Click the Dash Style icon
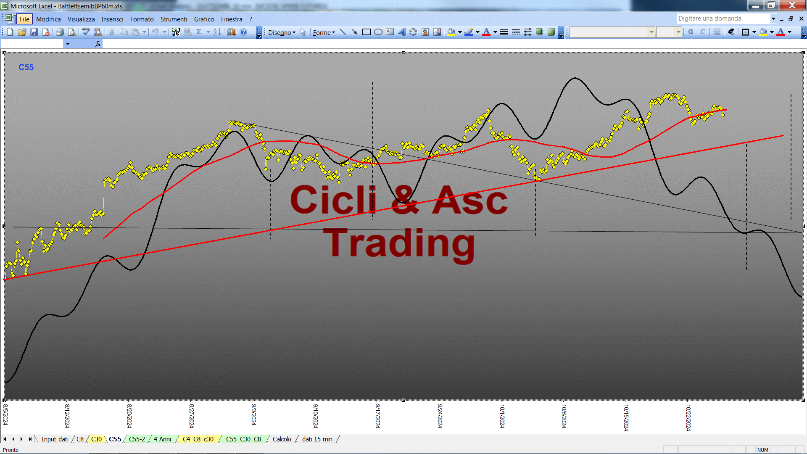The width and height of the screenshot is (807, 454). point(516,32)
